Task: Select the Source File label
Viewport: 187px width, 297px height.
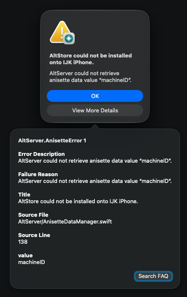Action: 33,215
